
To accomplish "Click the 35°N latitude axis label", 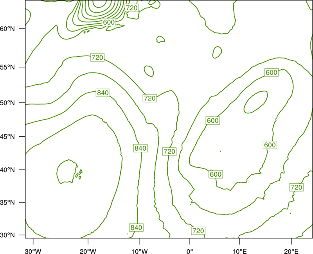I will (x=7, y=202).
